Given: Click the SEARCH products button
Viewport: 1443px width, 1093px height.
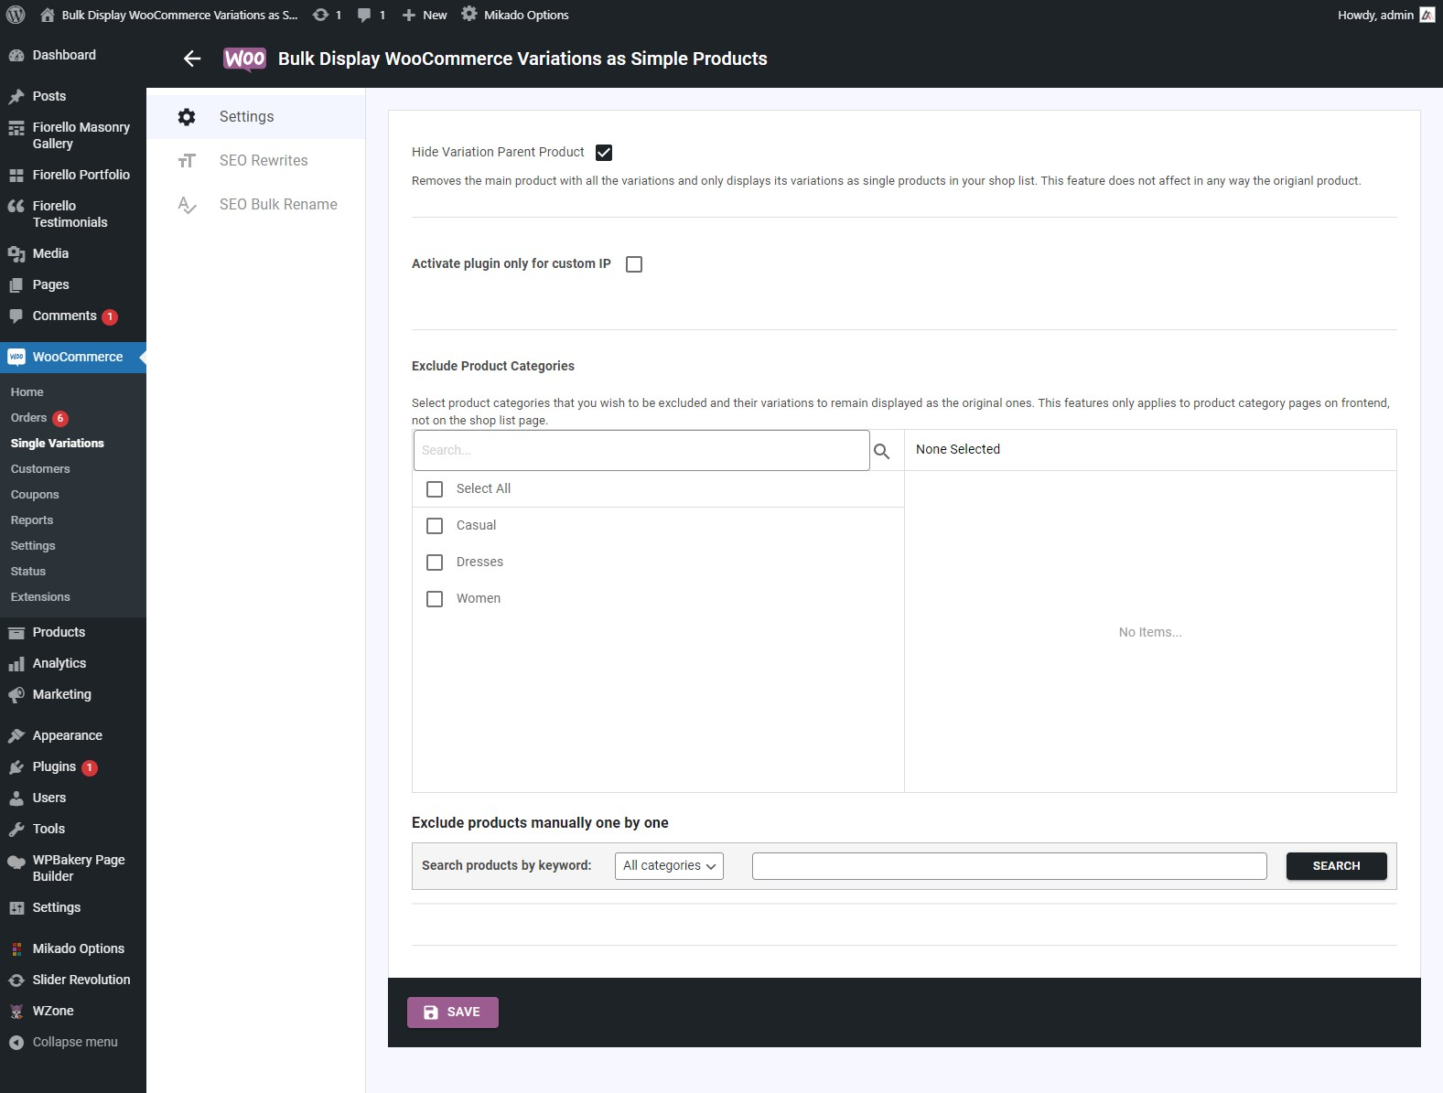Looking at the screenshot, I should click(1336, 866).
